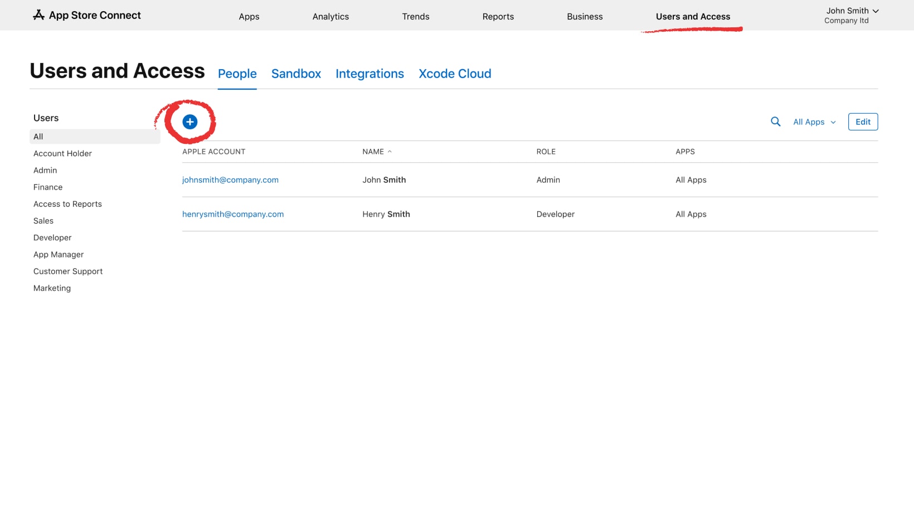Click the name John Smith in table
The image size is (914, 513).
pyautogui.click(x=384, y=180)
